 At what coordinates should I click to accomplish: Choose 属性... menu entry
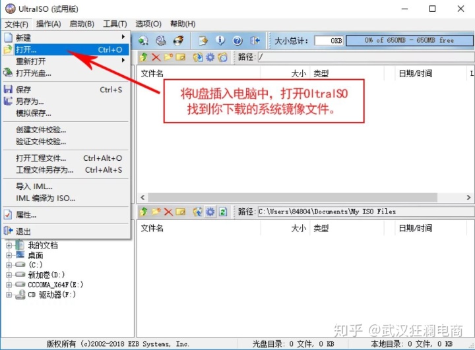click(x=66, y=215)
